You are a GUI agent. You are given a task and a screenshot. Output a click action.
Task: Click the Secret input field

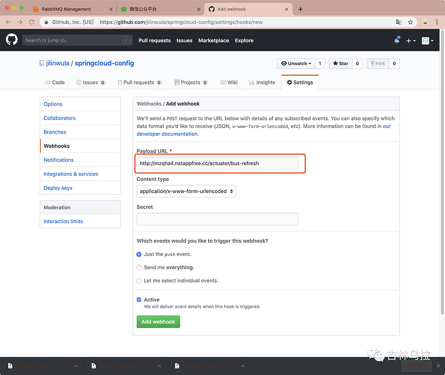tap(217, 219)
